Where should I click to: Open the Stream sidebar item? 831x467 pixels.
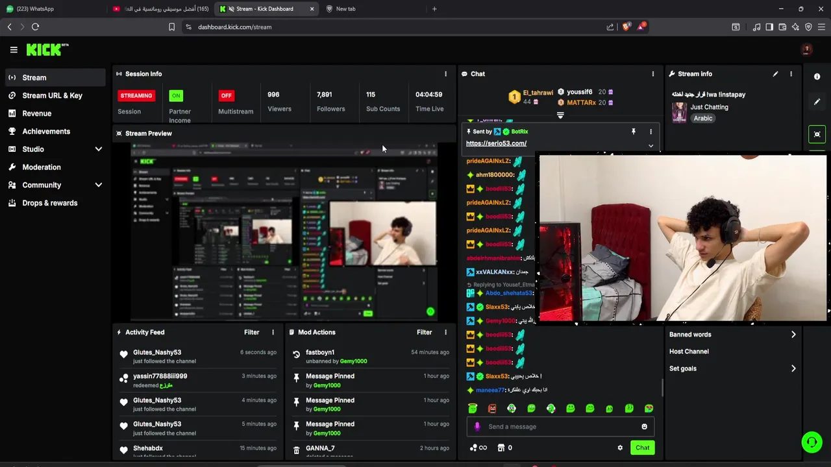tap(55, 77)
